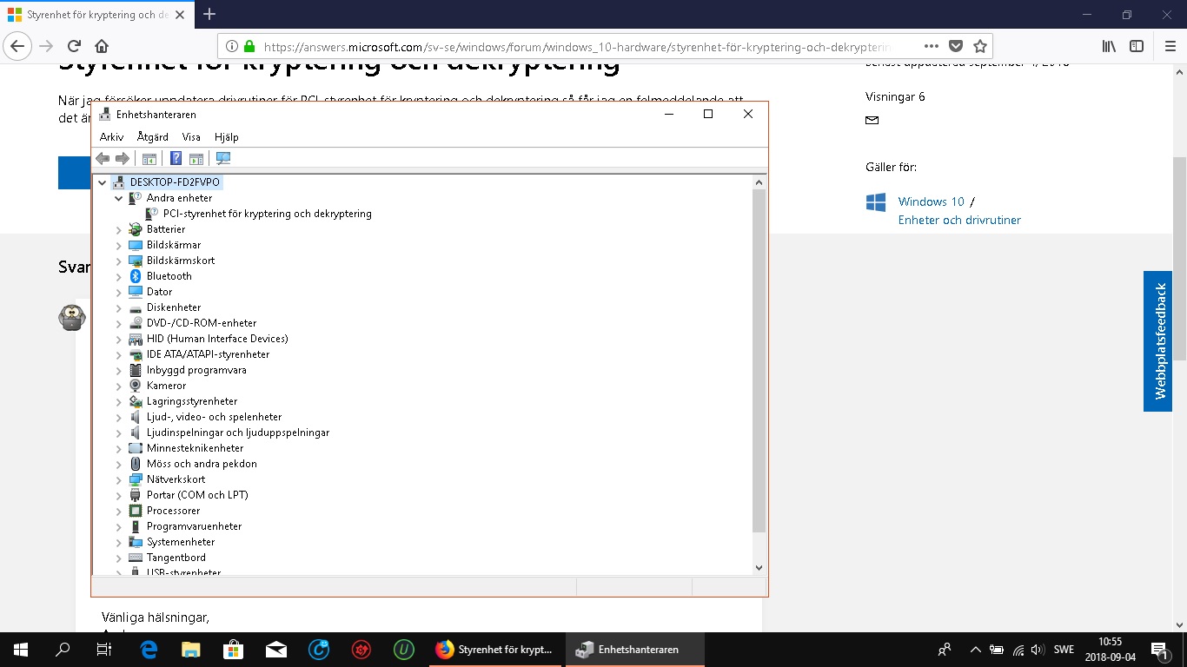1187x667 pixels.
Task: Select the HID (Human Interface Devices) row
Action: [217, 339]
